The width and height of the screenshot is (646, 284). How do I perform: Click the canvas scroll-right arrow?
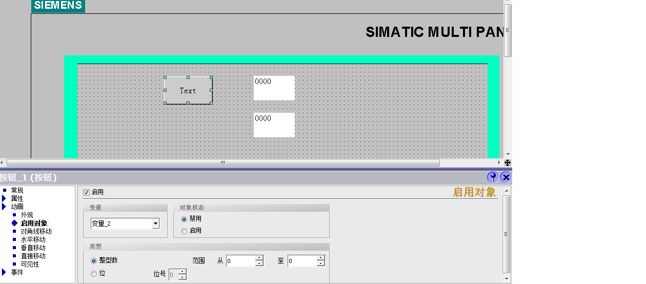pos(499,163)
